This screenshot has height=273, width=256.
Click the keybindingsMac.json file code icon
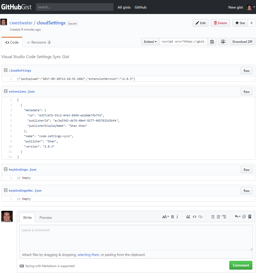5,190
